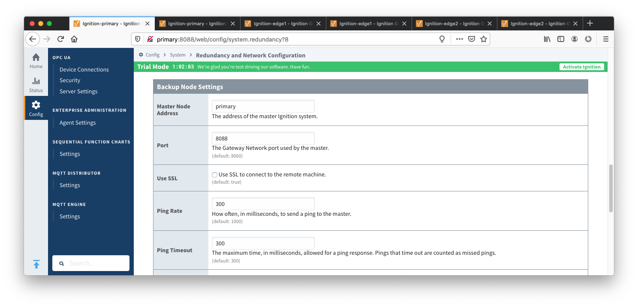Click the Ping Rate input field

(263, 204)
